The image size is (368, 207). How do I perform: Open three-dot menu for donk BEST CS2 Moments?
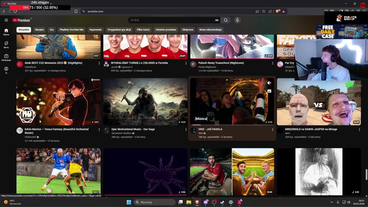pos(99,63)
